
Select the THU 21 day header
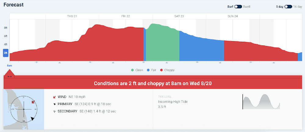pyautogui.click(x=72, y=16)
